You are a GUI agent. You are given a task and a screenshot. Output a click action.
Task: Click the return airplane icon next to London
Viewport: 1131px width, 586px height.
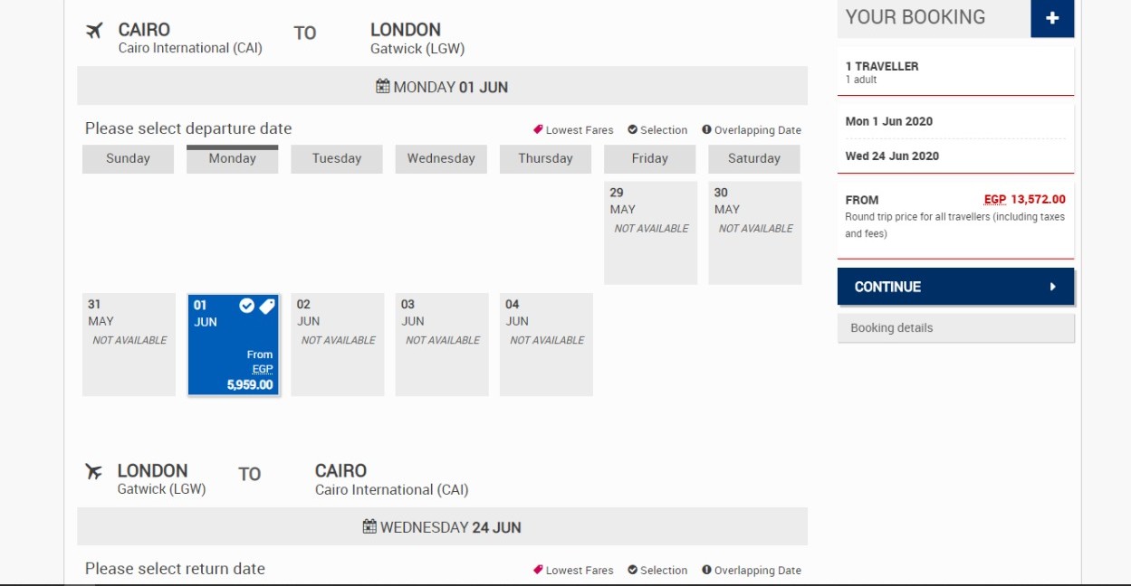tap(93, 472)
